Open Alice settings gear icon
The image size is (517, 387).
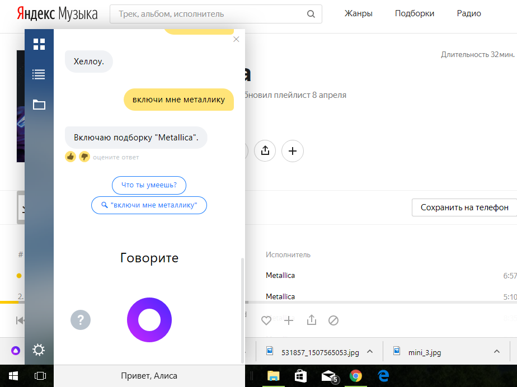[39, 350]
